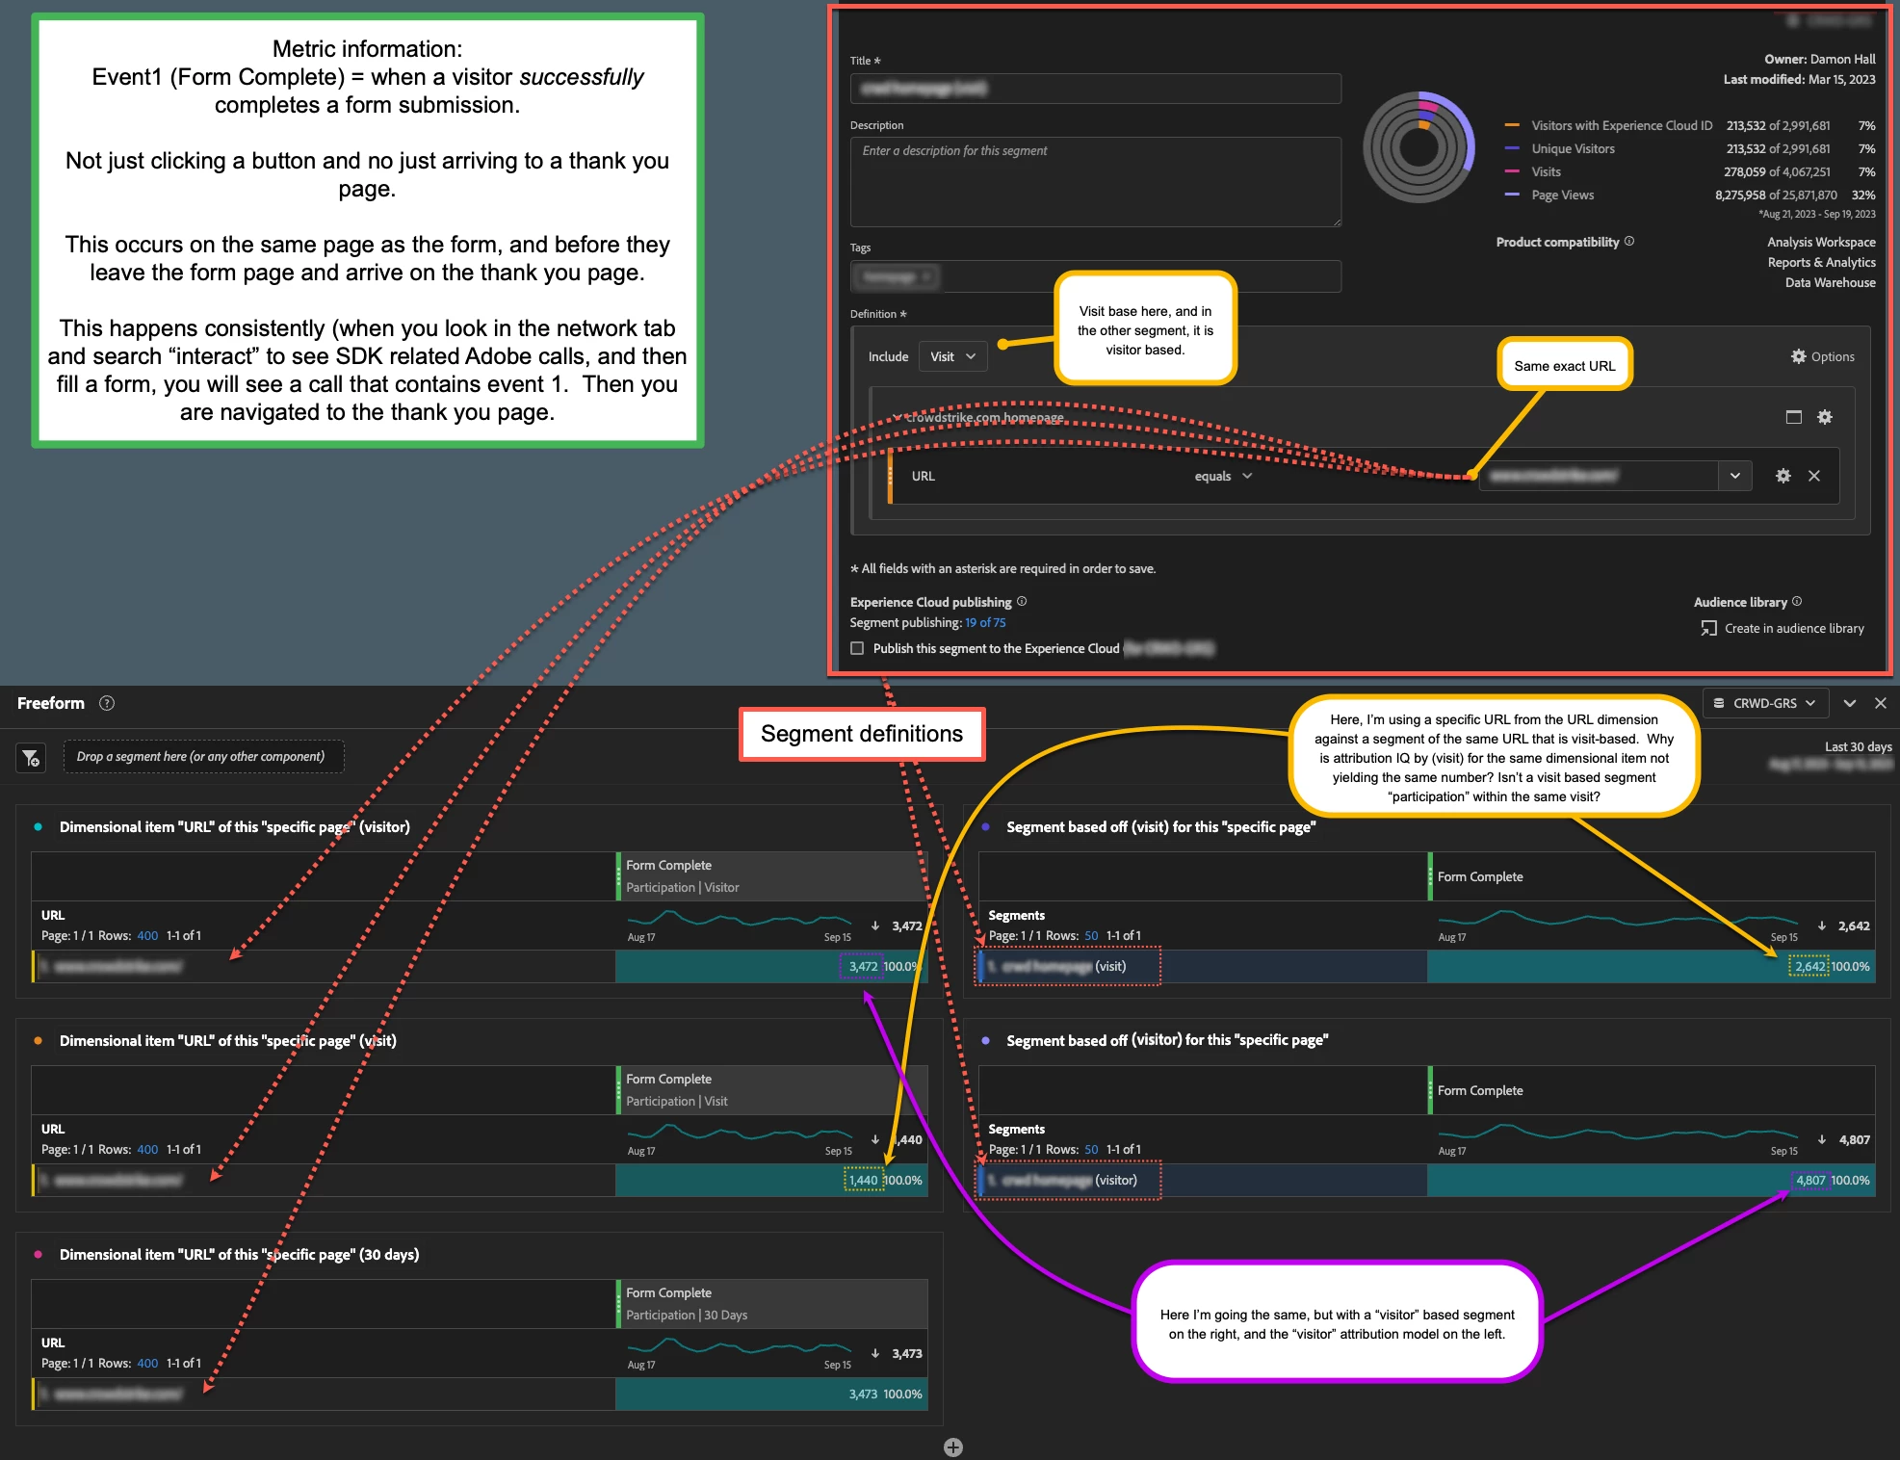Remove the URL rule with X icon

tap(1814, 476)
